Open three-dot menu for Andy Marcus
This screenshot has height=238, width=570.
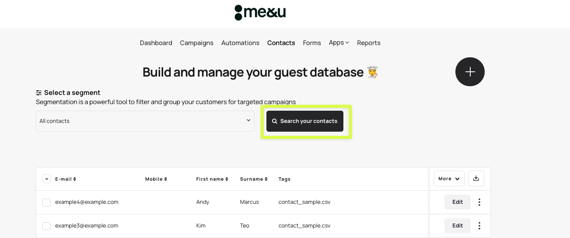point(479,202)
